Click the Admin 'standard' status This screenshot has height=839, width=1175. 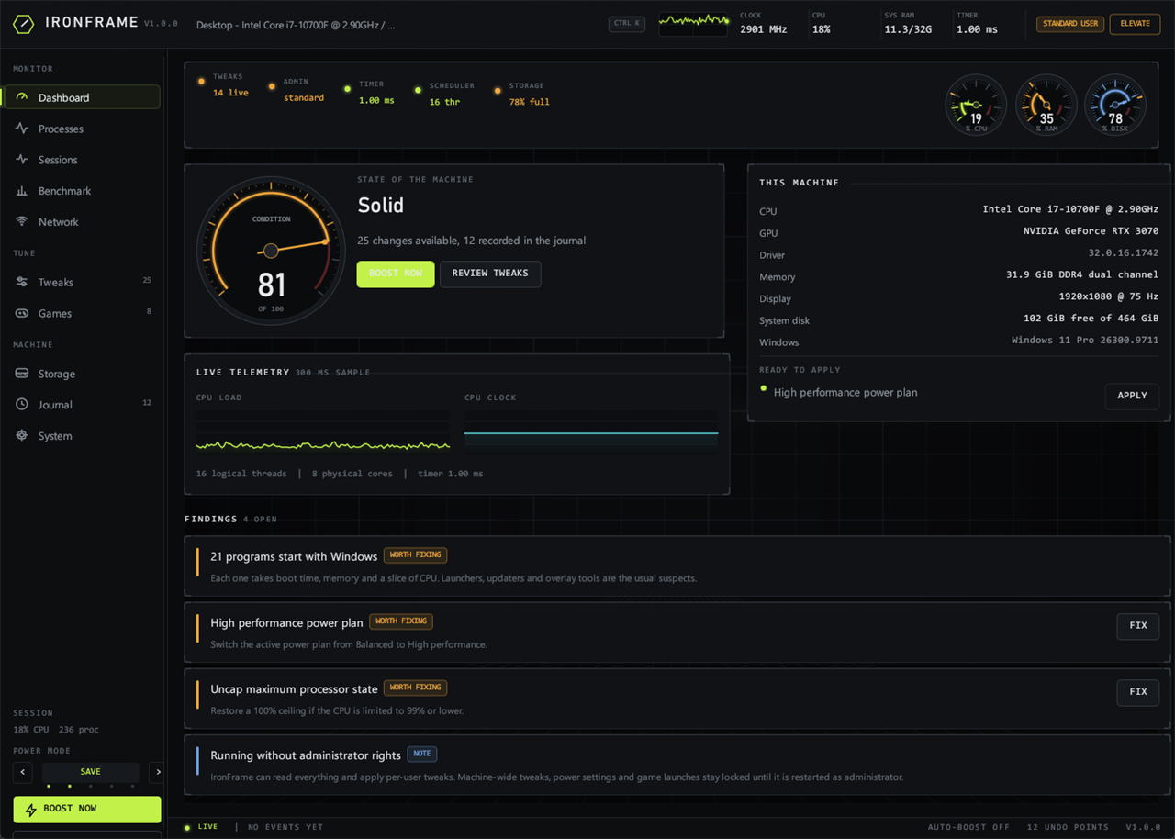303,98
